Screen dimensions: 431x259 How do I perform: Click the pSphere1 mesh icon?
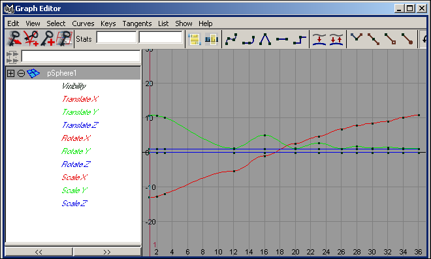tap(33, 73)
